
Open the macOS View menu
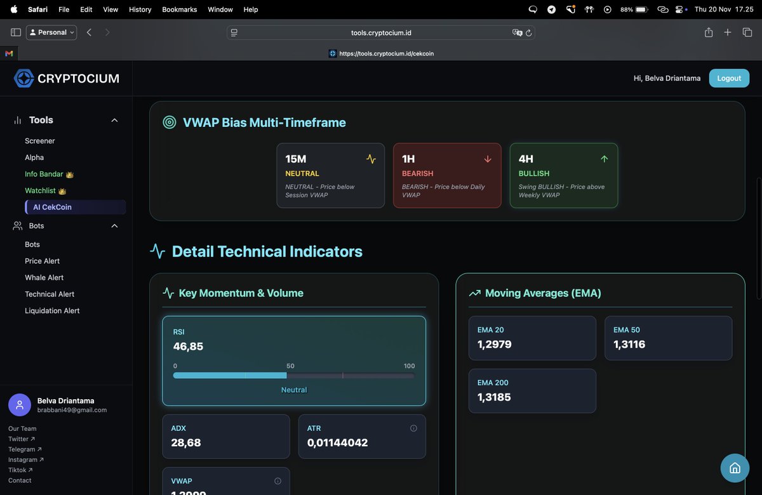[x=110, y=10]
